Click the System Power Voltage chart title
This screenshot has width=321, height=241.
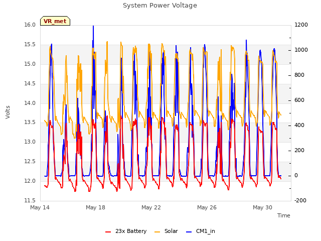point(160,6)
